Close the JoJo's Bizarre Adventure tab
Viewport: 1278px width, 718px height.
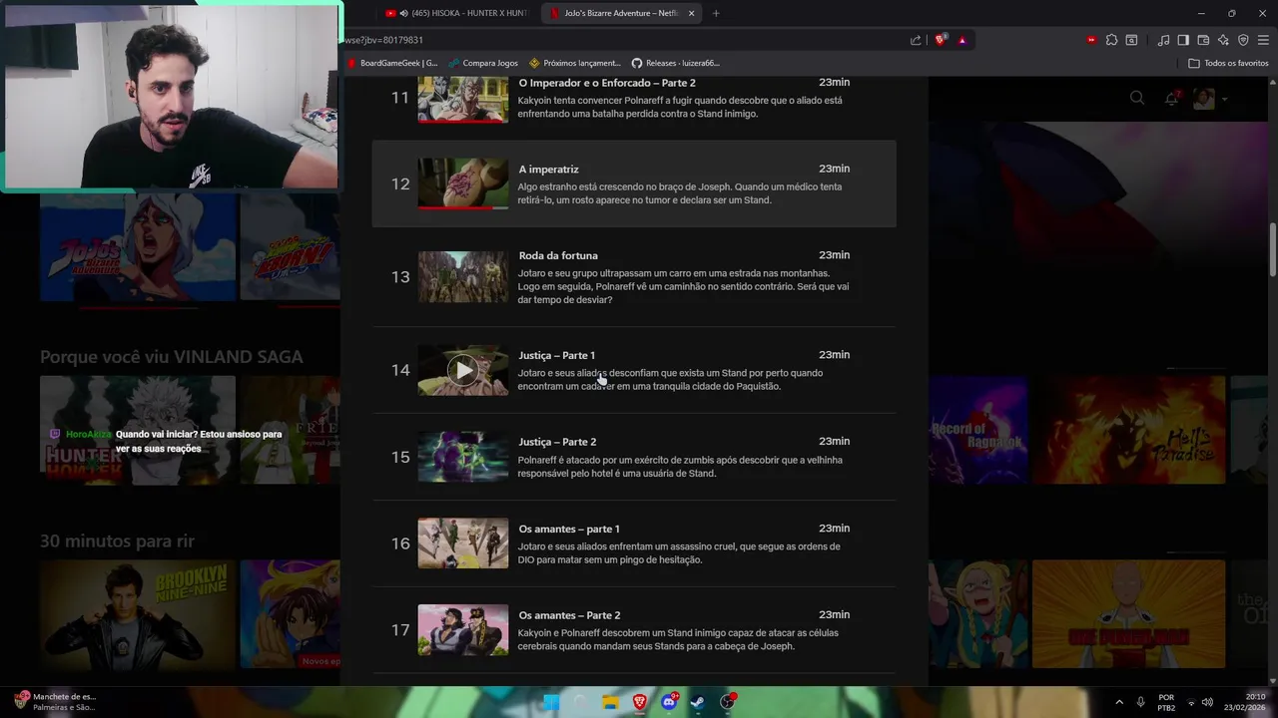point(690,13)
